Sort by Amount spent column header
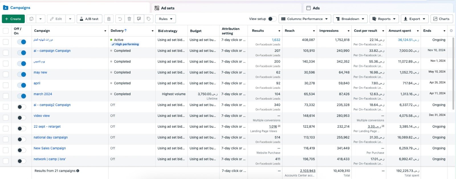Viewport: 456px width, 179px height. [400, 31]
